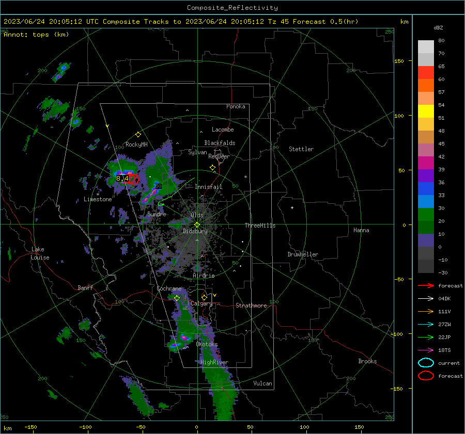The image size is (465, 434).
Task: Click the Sylvan label
Action: click(x=197, y=152)
